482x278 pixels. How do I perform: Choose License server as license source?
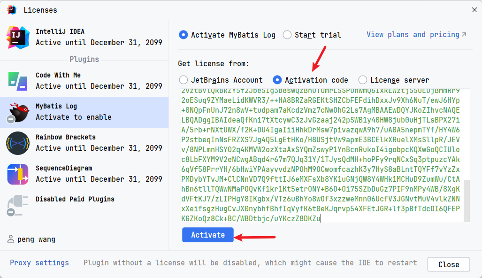363,80
